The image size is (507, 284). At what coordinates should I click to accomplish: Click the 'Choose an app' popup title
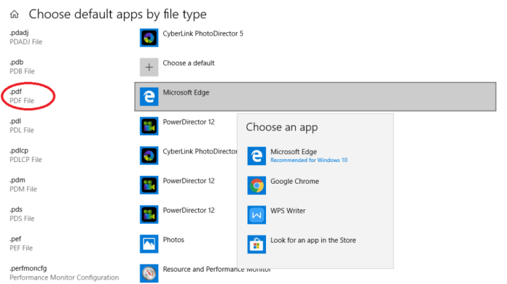(282, 128)
